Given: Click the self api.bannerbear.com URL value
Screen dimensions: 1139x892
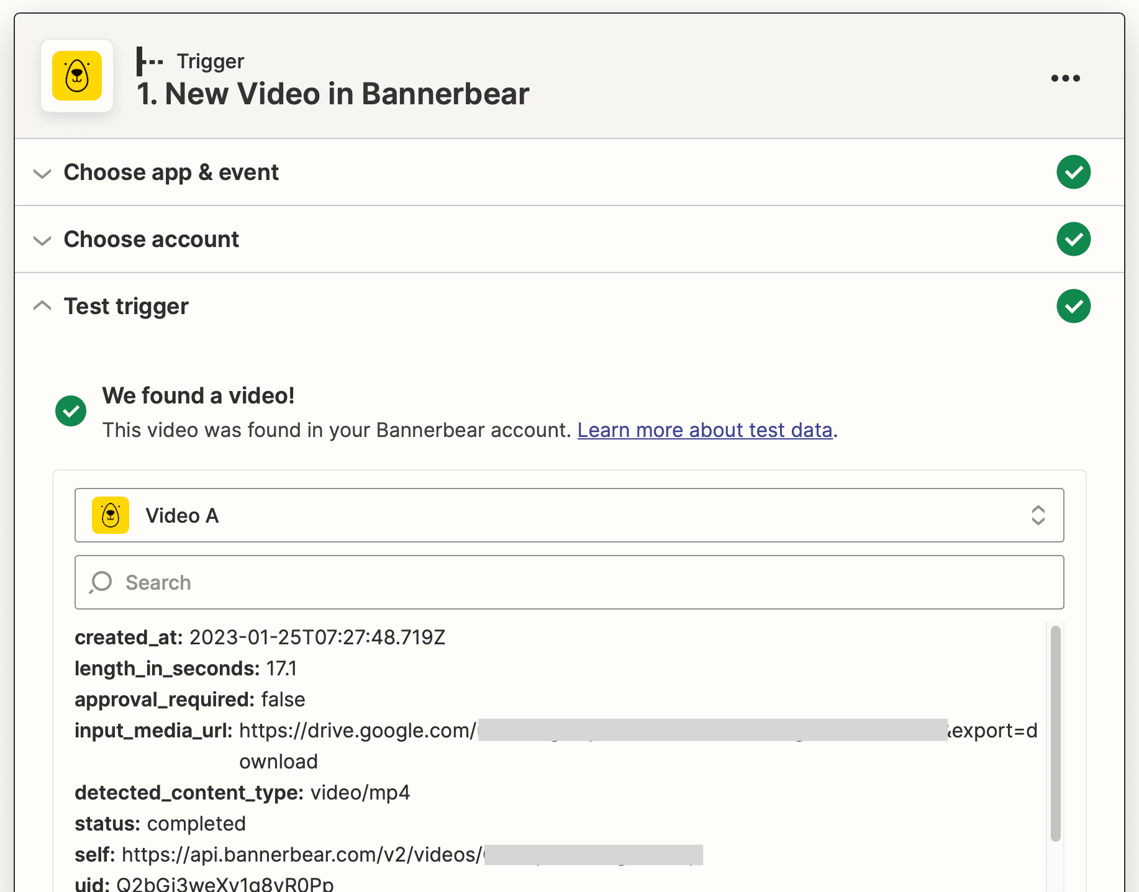Looking at the screenshot, I should (x=412, y=855).
